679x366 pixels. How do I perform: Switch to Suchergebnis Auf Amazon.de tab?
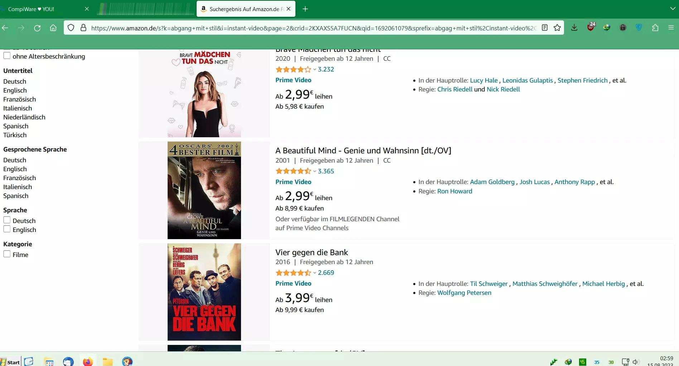(246, 9)
